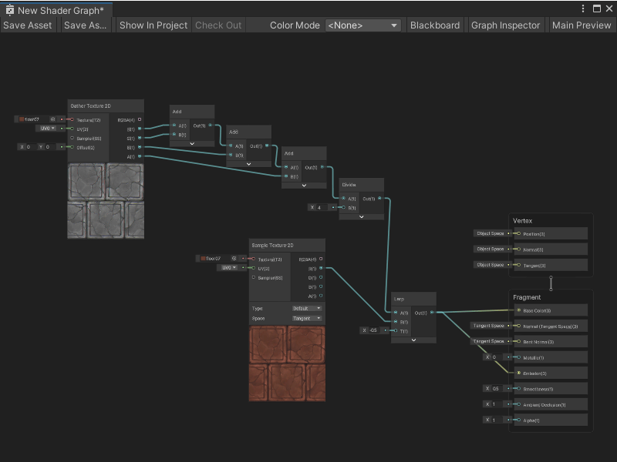Open the Main Preview panel
This screenshot has height=462, width=617.
582,25
